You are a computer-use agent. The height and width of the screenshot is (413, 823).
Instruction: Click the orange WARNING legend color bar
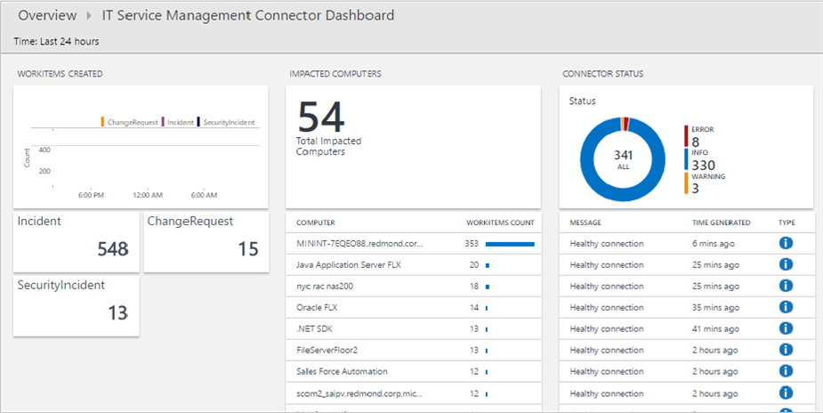pyautogui.click(x=686, y=182)
